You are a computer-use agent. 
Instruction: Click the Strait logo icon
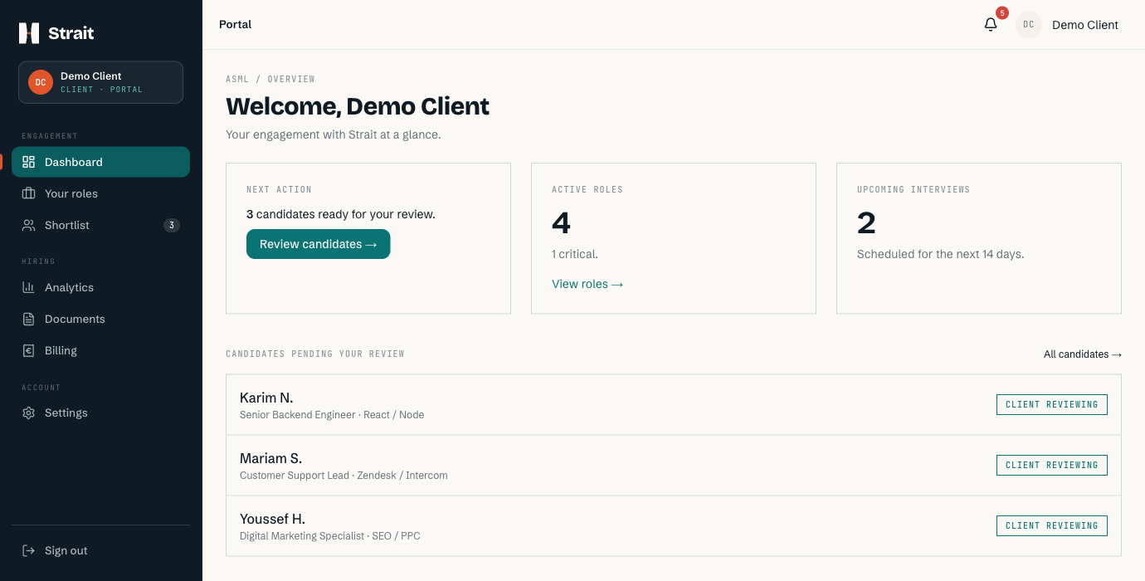click(29, 33)
